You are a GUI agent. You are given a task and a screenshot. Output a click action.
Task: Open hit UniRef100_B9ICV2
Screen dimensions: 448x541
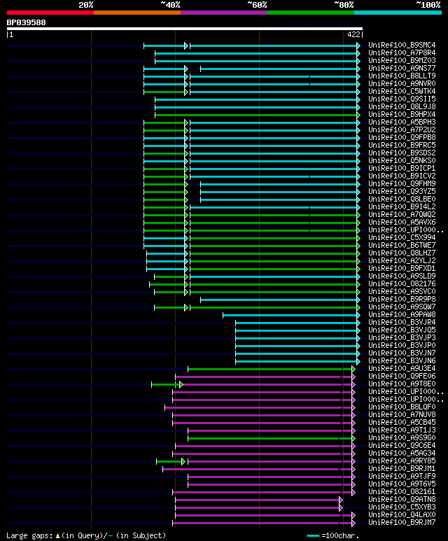[x=402, y=176]
